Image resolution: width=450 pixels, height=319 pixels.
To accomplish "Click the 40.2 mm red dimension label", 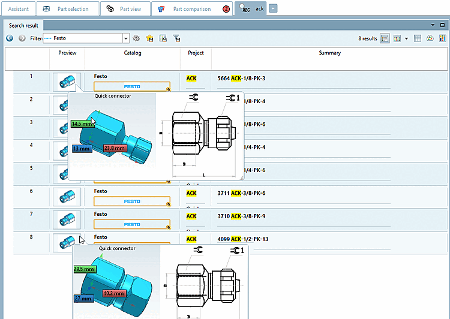I will (114, 293).
